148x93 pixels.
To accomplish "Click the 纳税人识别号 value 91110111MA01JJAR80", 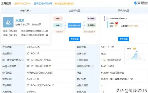I will (x=39, y=66).
